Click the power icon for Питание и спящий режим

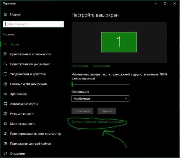[x=5, y=84]
